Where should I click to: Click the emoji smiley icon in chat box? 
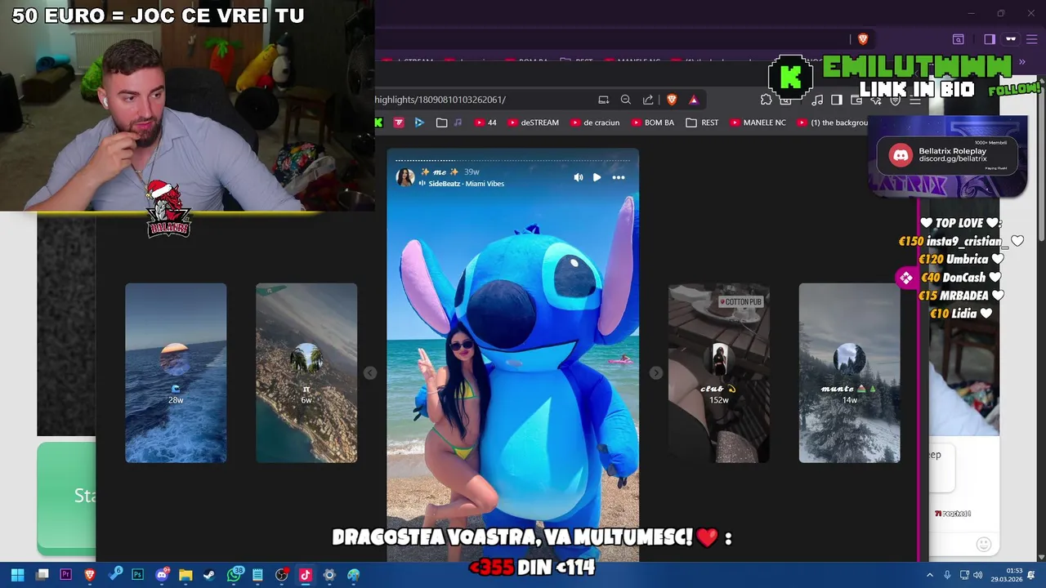(984, 544)
